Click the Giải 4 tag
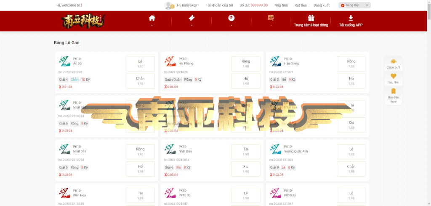 pyautogui.click(x=63, y=79)
